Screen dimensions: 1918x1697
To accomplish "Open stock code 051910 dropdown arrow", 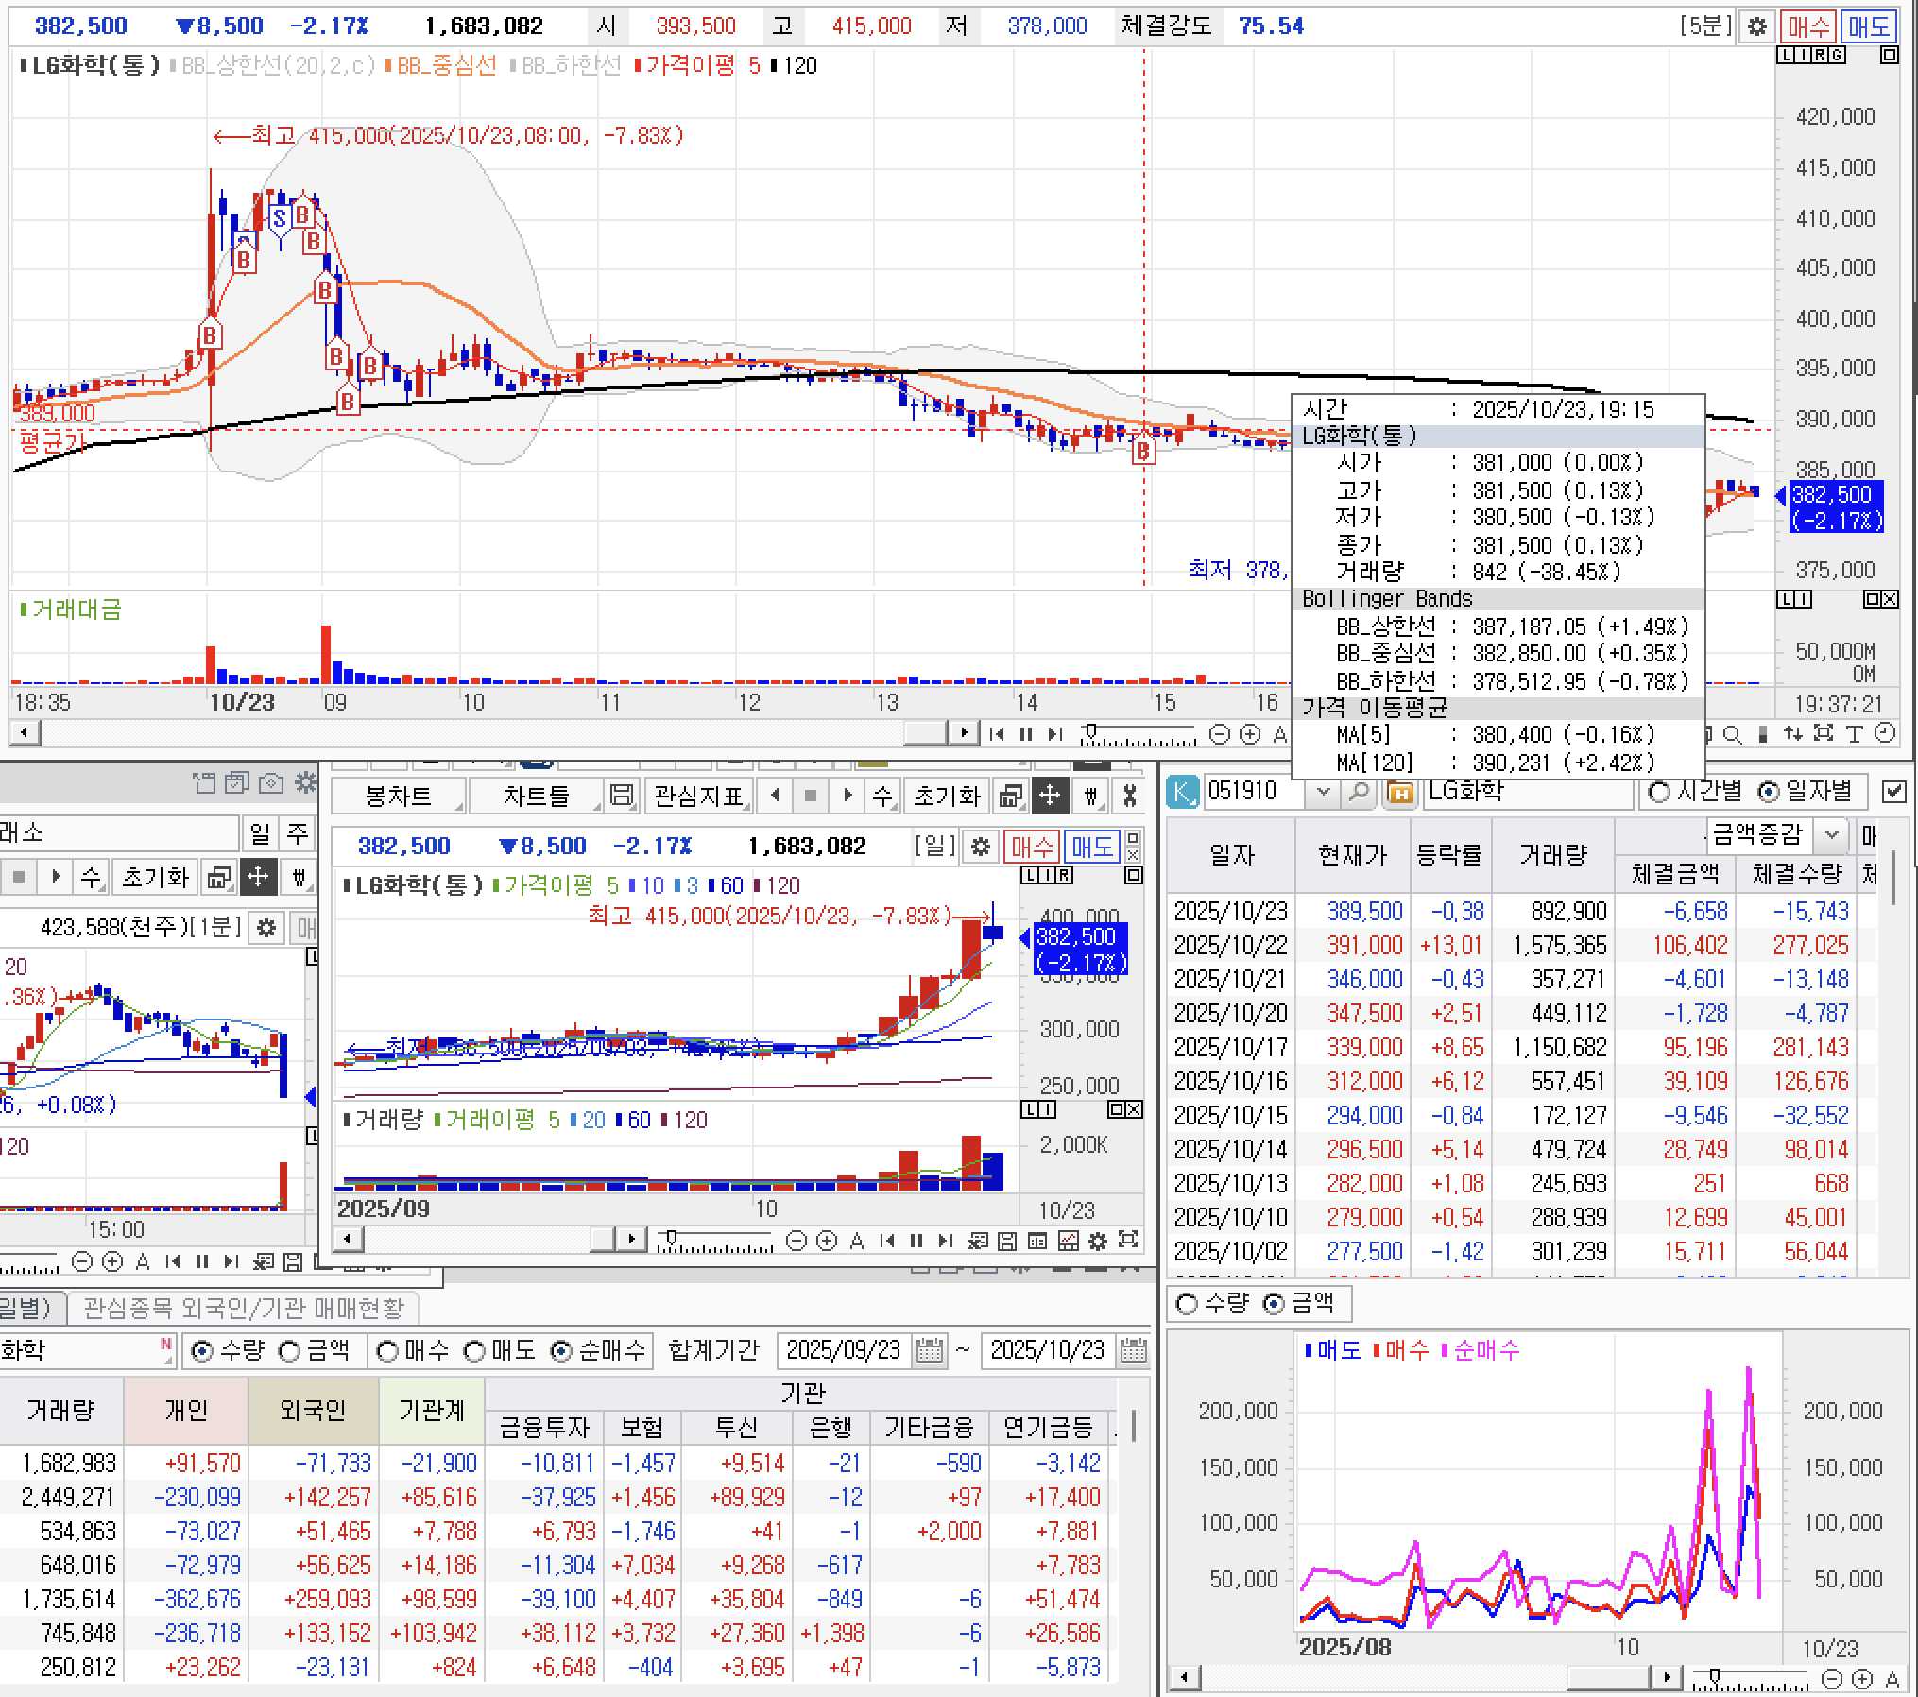I will point(1324,792).
